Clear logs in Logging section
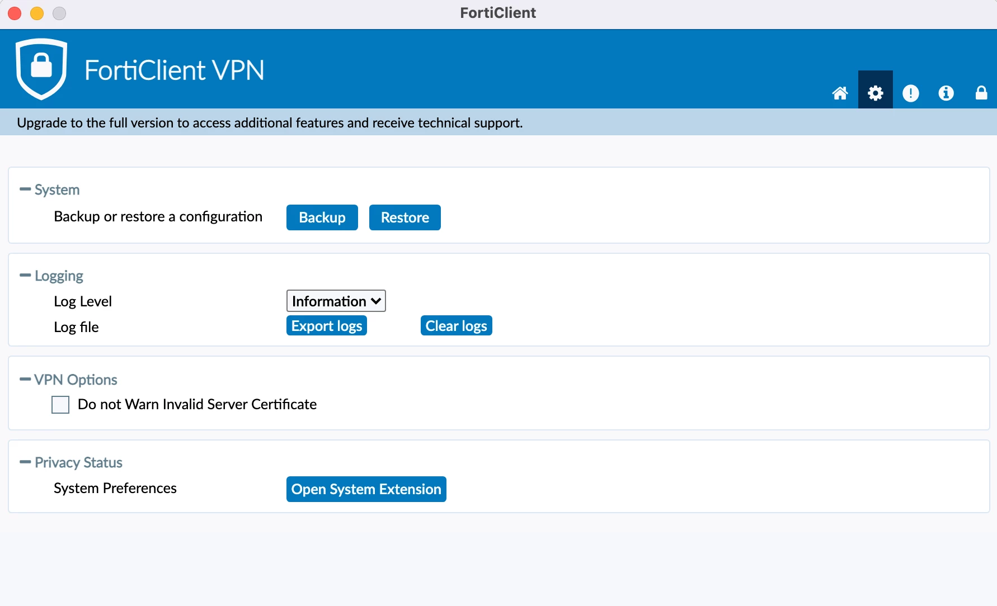 [457, 326]
